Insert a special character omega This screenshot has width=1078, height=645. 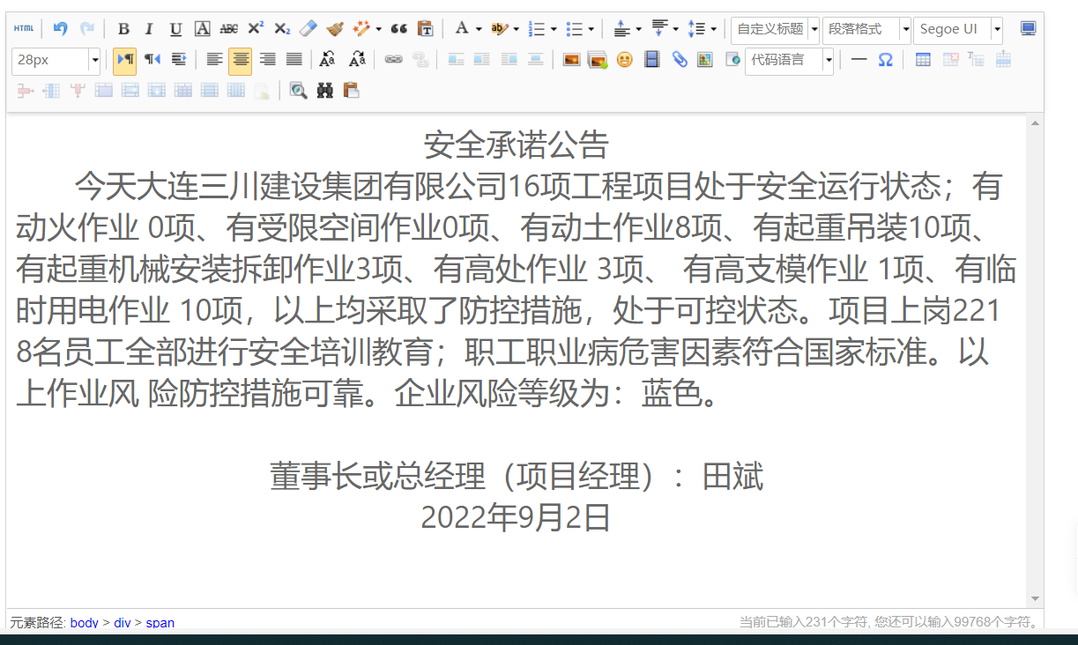885,60
